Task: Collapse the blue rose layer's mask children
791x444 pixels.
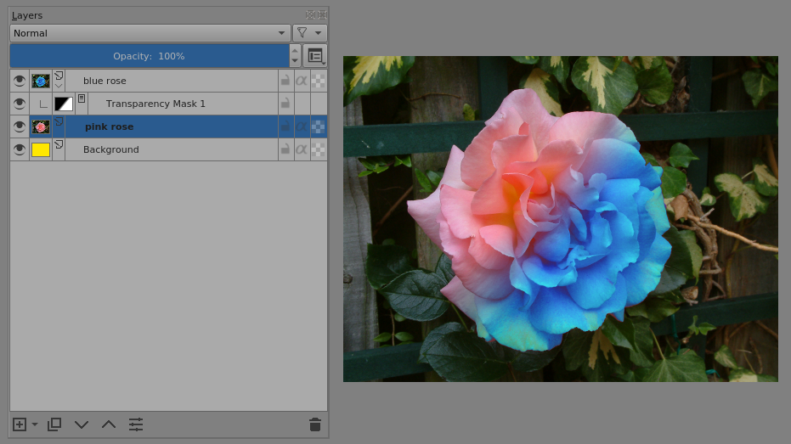Action: coord(59,87)
